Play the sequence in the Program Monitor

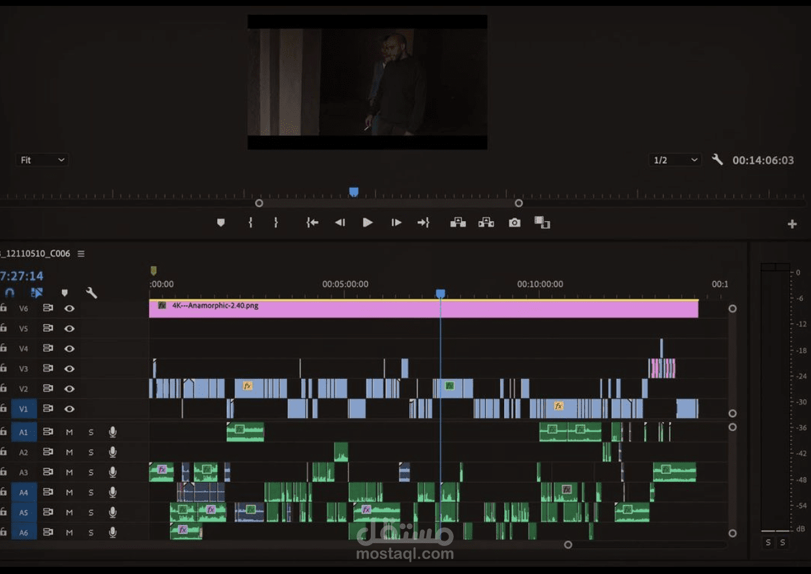(x=368, y=222)
